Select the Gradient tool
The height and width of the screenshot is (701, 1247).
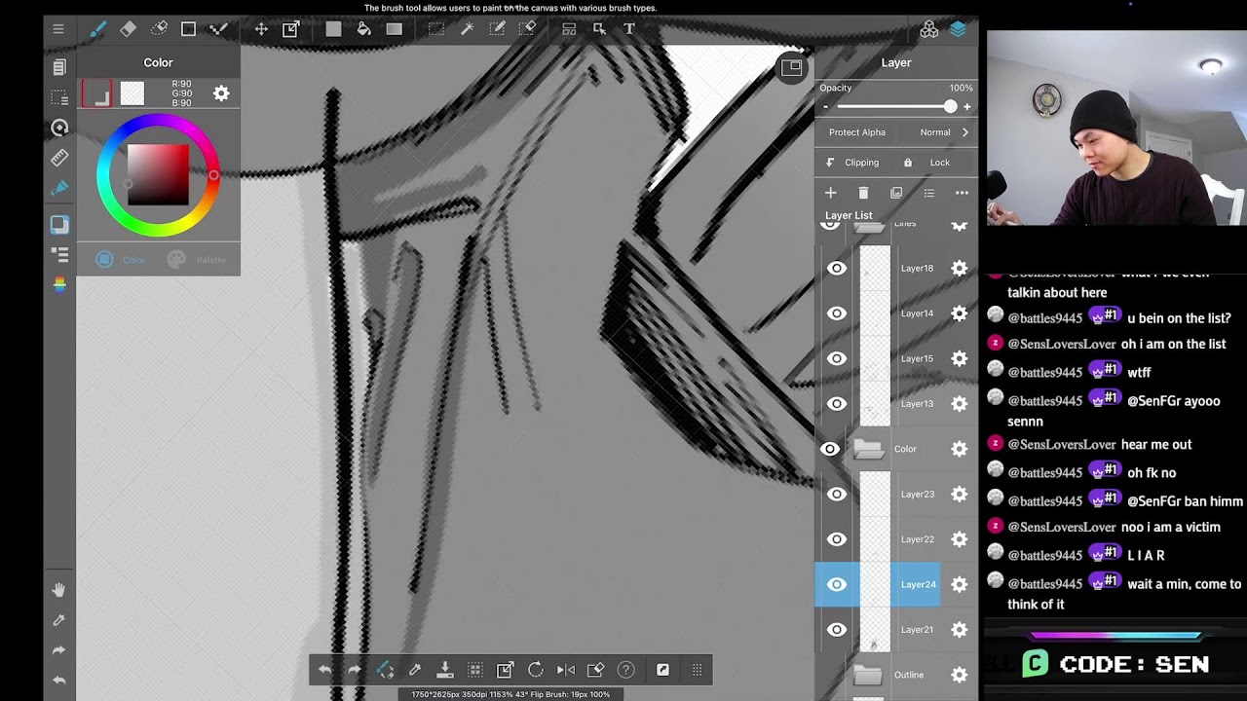pyautogui.click(x=394, y=29)
